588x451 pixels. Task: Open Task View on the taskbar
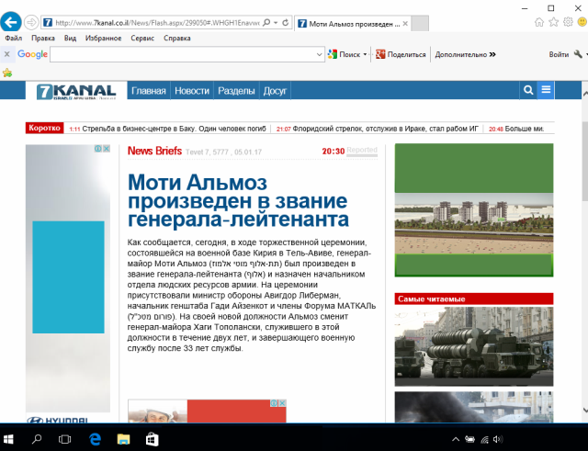tap(64, 439)
